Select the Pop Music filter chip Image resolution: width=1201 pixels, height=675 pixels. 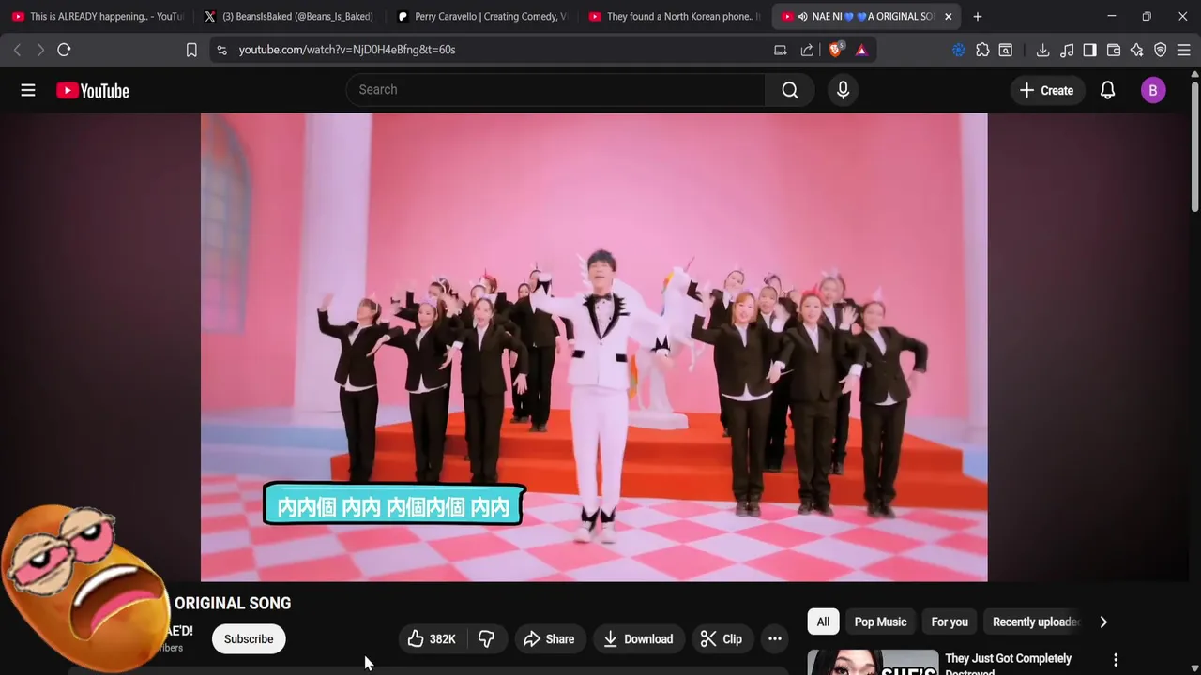point(880,622)
